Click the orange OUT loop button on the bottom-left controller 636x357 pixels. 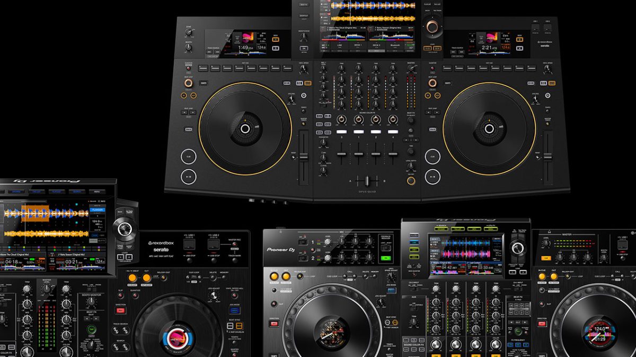coord(146,278)
